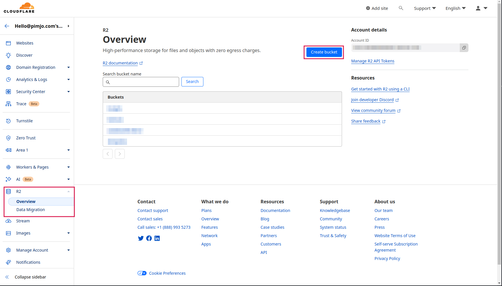Viewport: 502px width, 286px height.
Task: Toggle the Cookie Preferences switch icon
Action: coord(142,273)
